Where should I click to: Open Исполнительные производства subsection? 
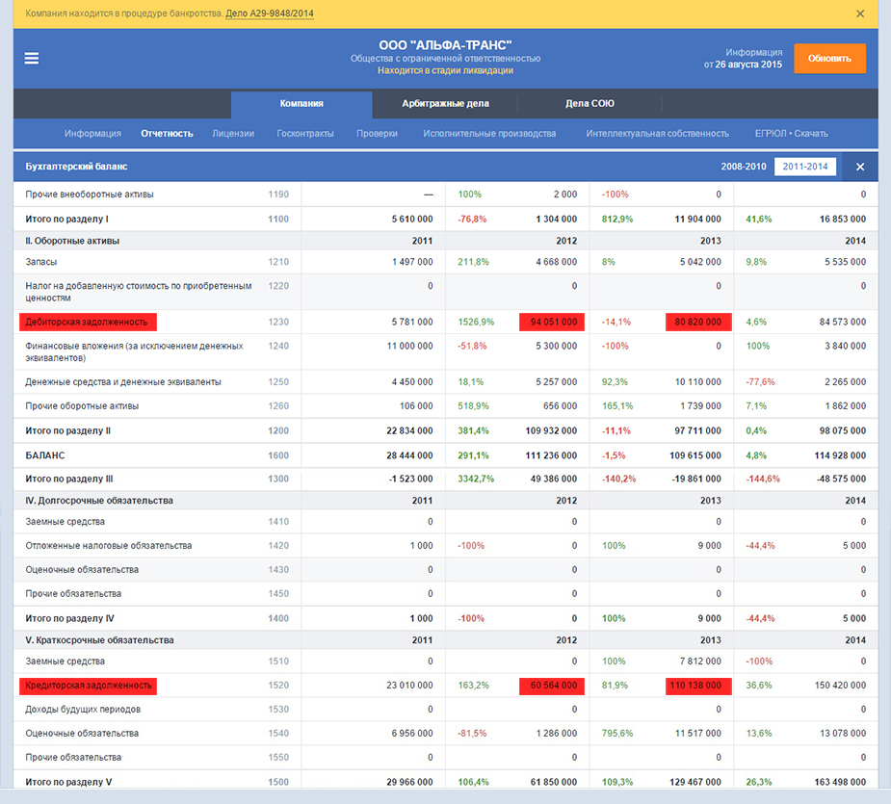[x=489, y=134]
